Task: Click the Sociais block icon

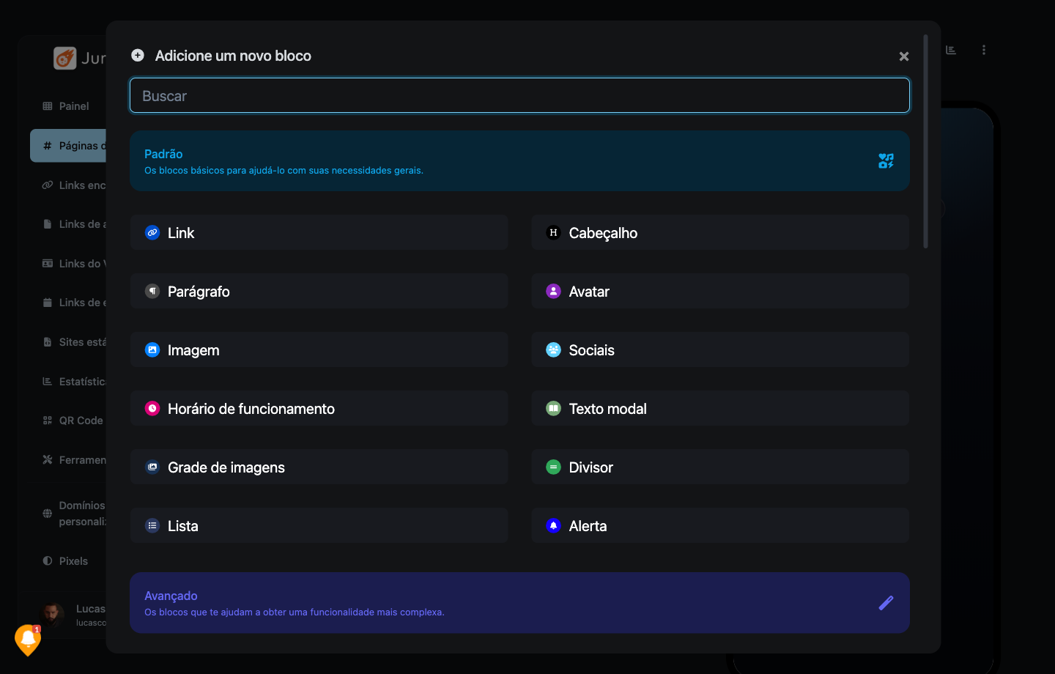Action: click(554, 350)
